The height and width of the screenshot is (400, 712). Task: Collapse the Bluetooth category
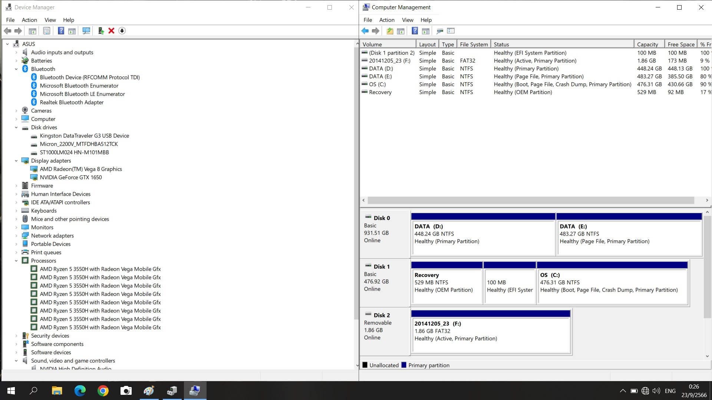pos(16,69)
